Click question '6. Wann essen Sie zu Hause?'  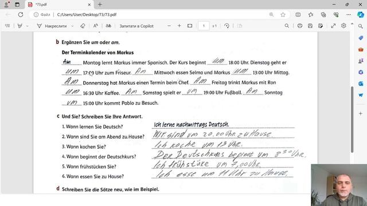pos(93,176)
